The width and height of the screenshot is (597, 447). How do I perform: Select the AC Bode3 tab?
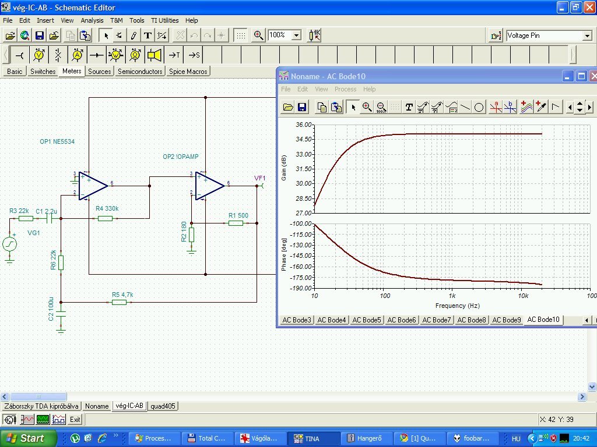coord(297,320)
